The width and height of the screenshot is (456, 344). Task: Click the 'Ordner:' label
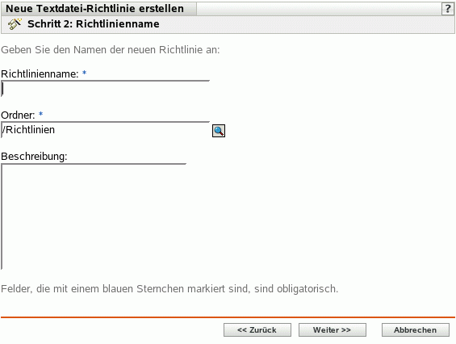pyautogui.click(x=18, y=115)
